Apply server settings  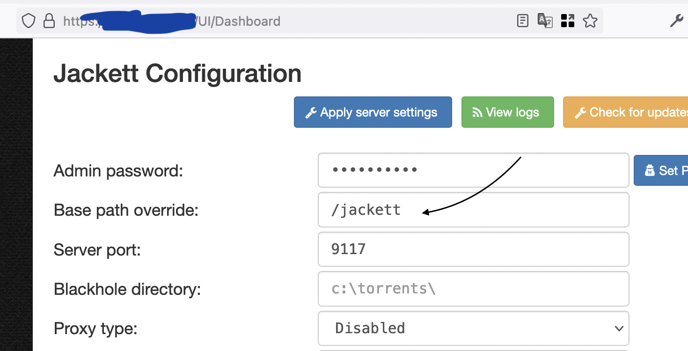point(373,112)
